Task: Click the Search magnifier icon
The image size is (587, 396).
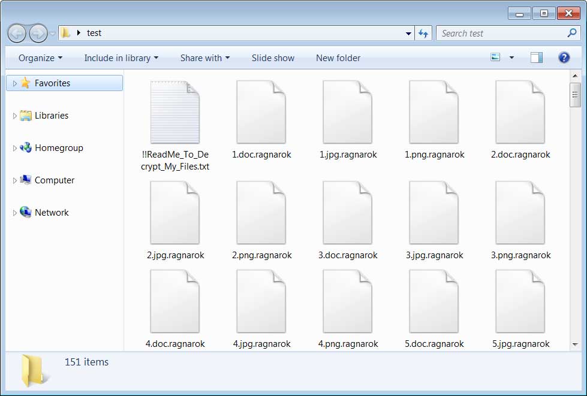Action: tap(571, 33)
